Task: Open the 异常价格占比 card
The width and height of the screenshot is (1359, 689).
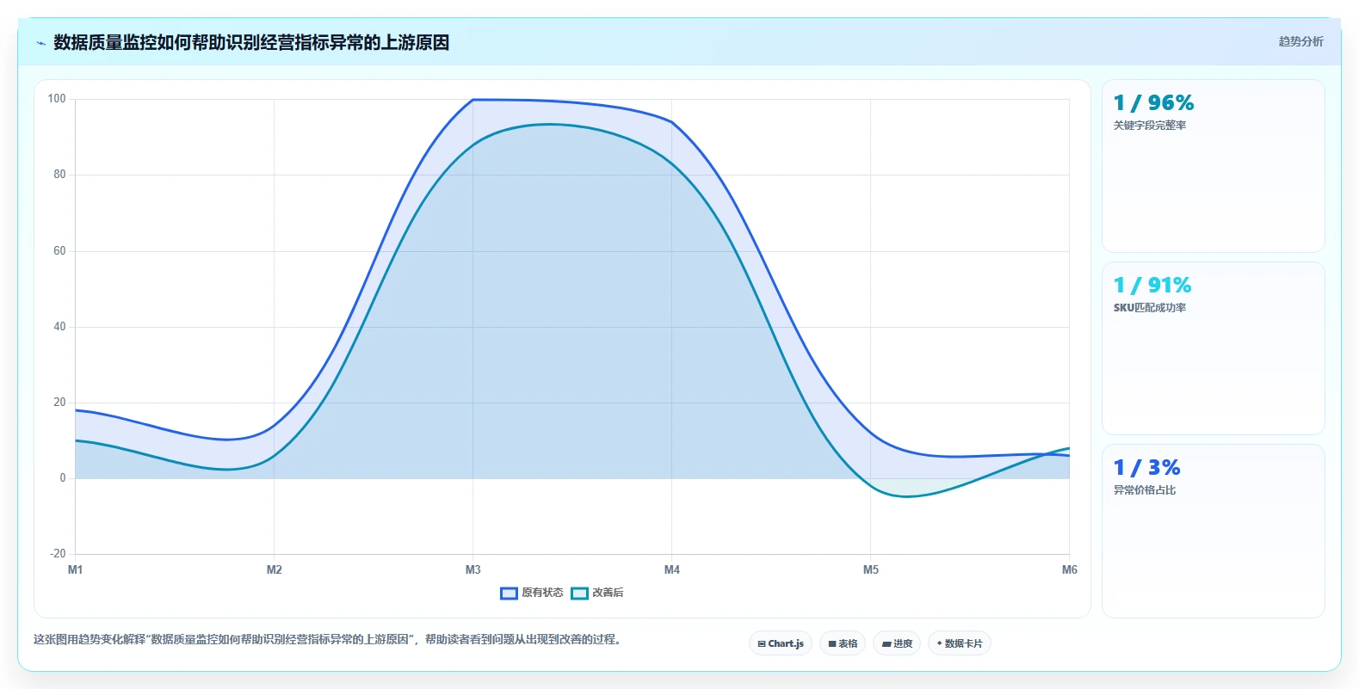Action: tap(1213, 531)
